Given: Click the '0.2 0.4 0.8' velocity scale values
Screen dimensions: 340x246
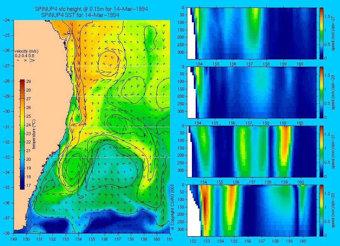Looking at the screenshot, I should tap(25, 56).
